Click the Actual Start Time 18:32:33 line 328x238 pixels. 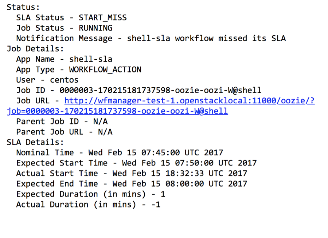(132, 173)
